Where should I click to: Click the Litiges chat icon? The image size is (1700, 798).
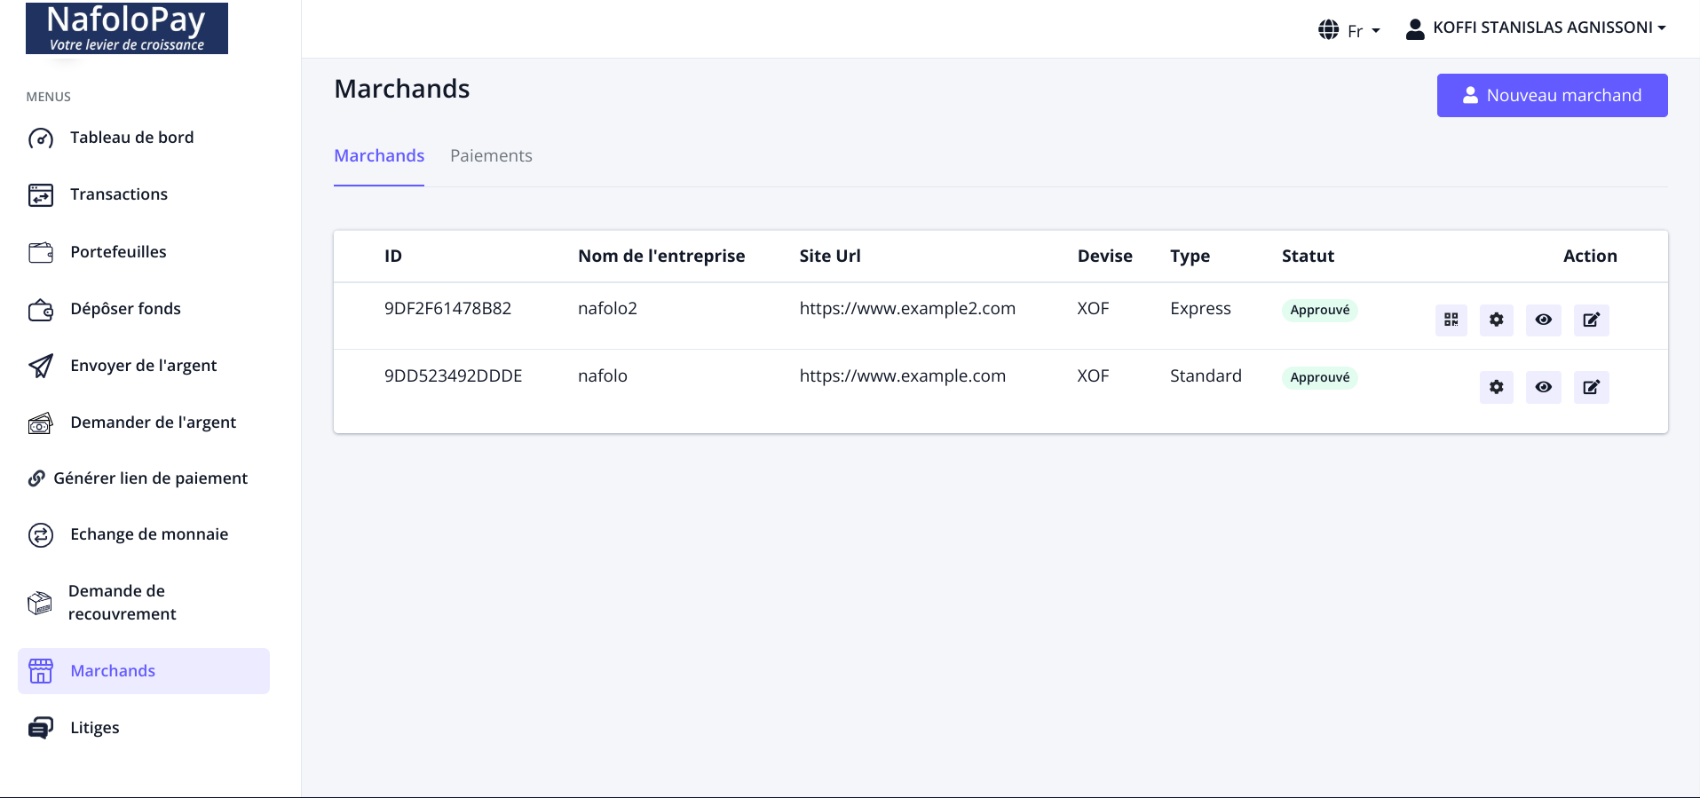(x=41, y=728)
